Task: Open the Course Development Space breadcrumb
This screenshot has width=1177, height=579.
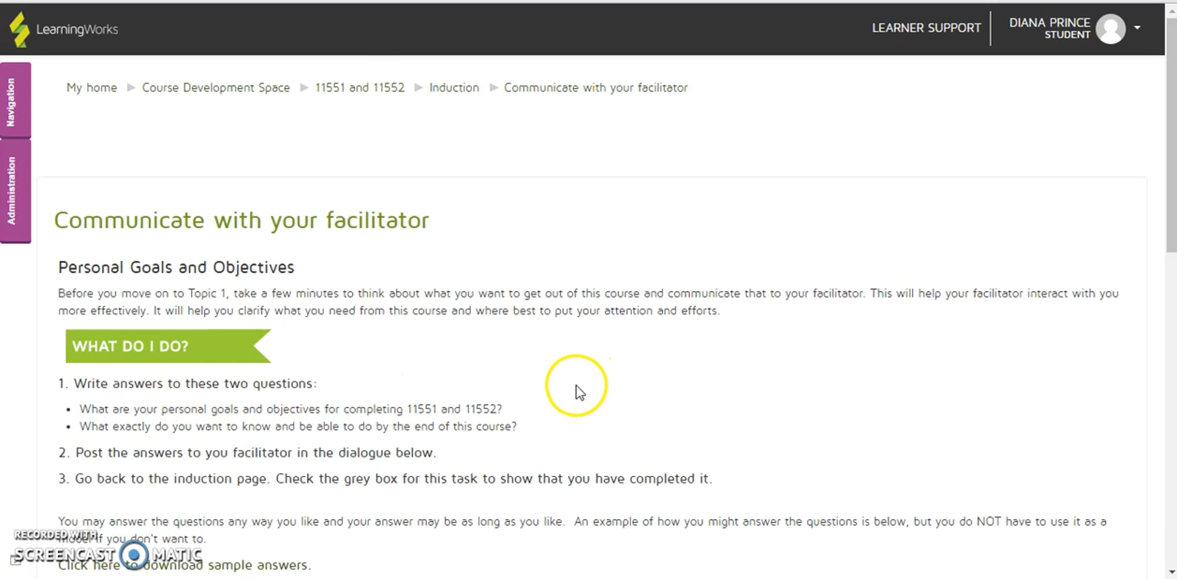Action: (216, 88)
